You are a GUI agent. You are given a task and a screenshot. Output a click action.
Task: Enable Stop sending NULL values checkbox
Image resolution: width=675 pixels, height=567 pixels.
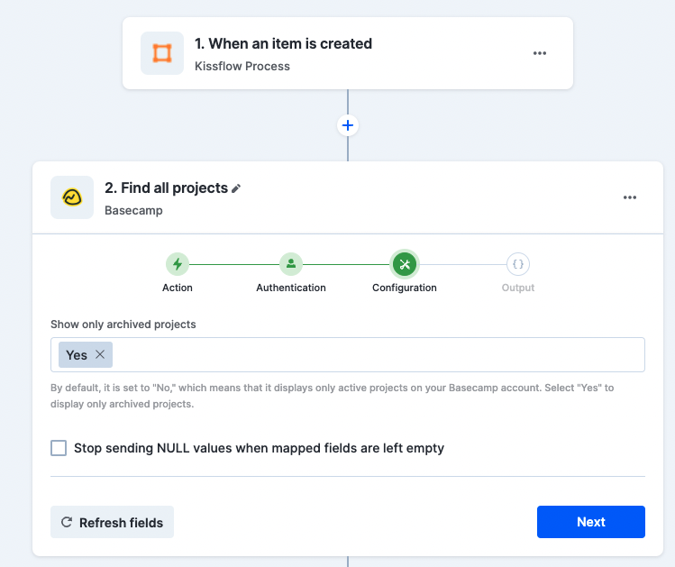(x=59, y=448)
